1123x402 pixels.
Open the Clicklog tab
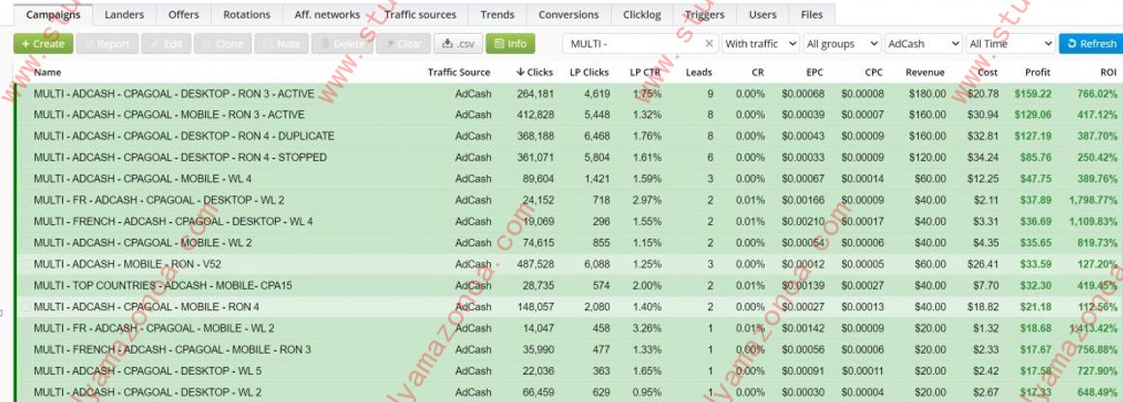click(x=642, y=14)
